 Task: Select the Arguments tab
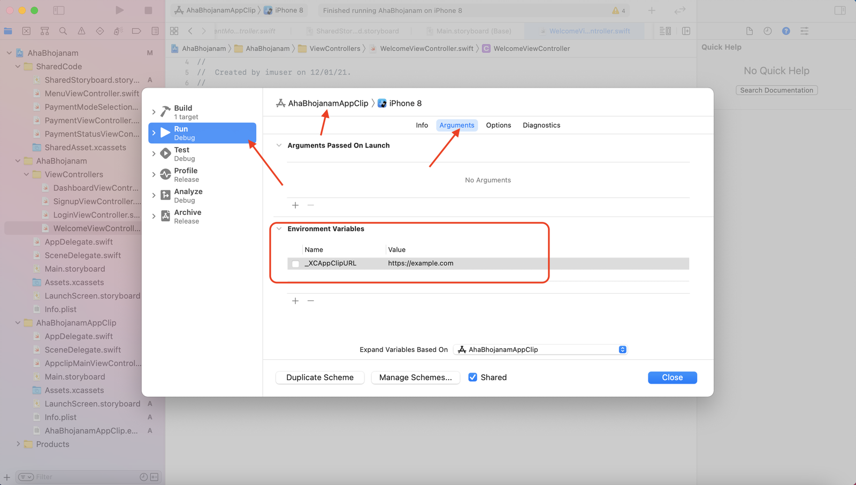[x=457, y=125]
